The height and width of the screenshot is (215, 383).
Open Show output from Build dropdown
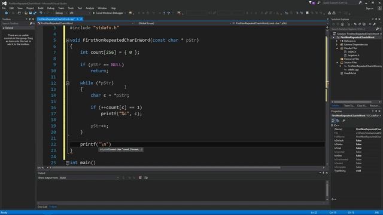(x=89, y=178)
